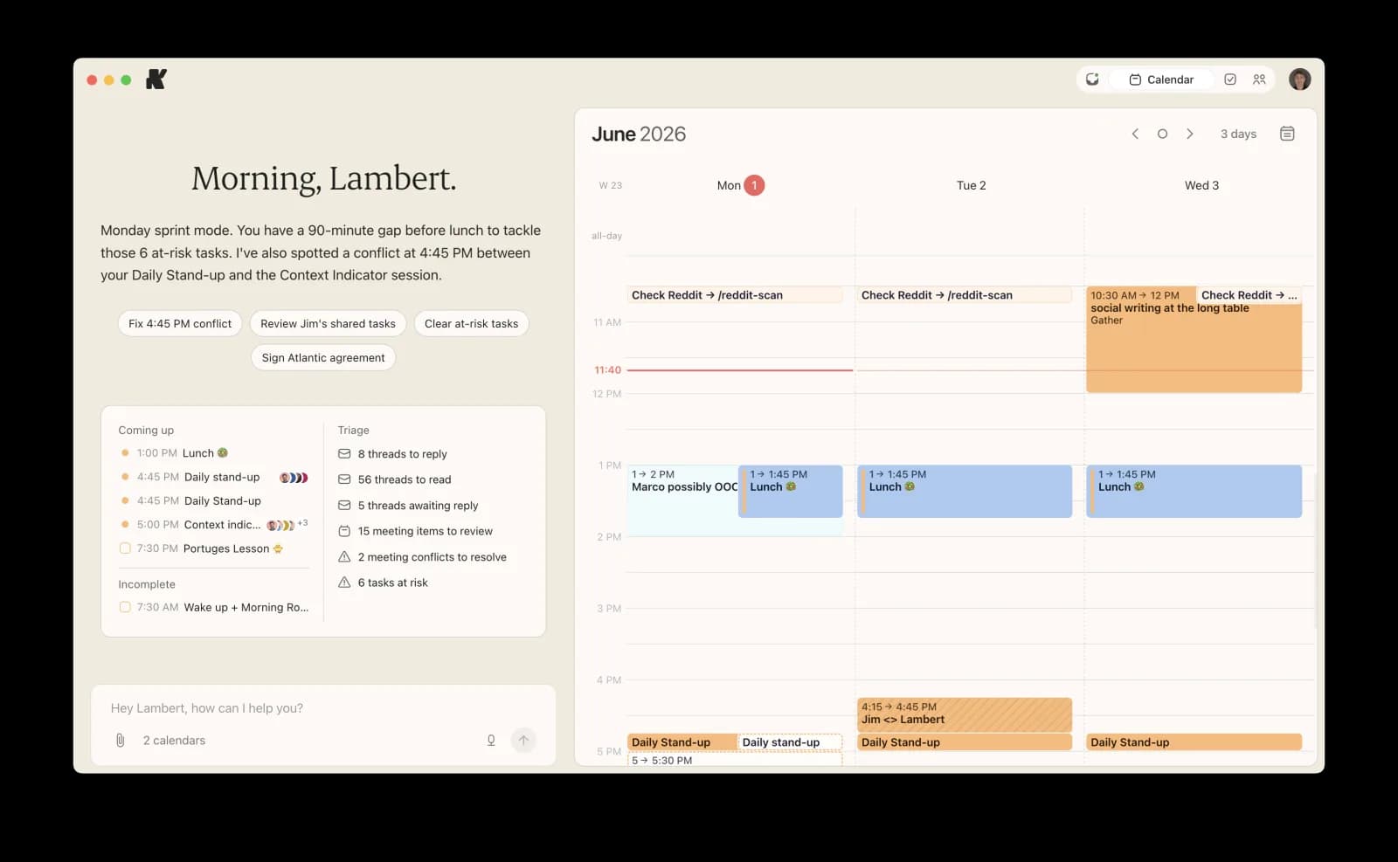Open Monday 5 → 5:30 PM event
This screenshot has width=1398, height=862.
point(735,760)
